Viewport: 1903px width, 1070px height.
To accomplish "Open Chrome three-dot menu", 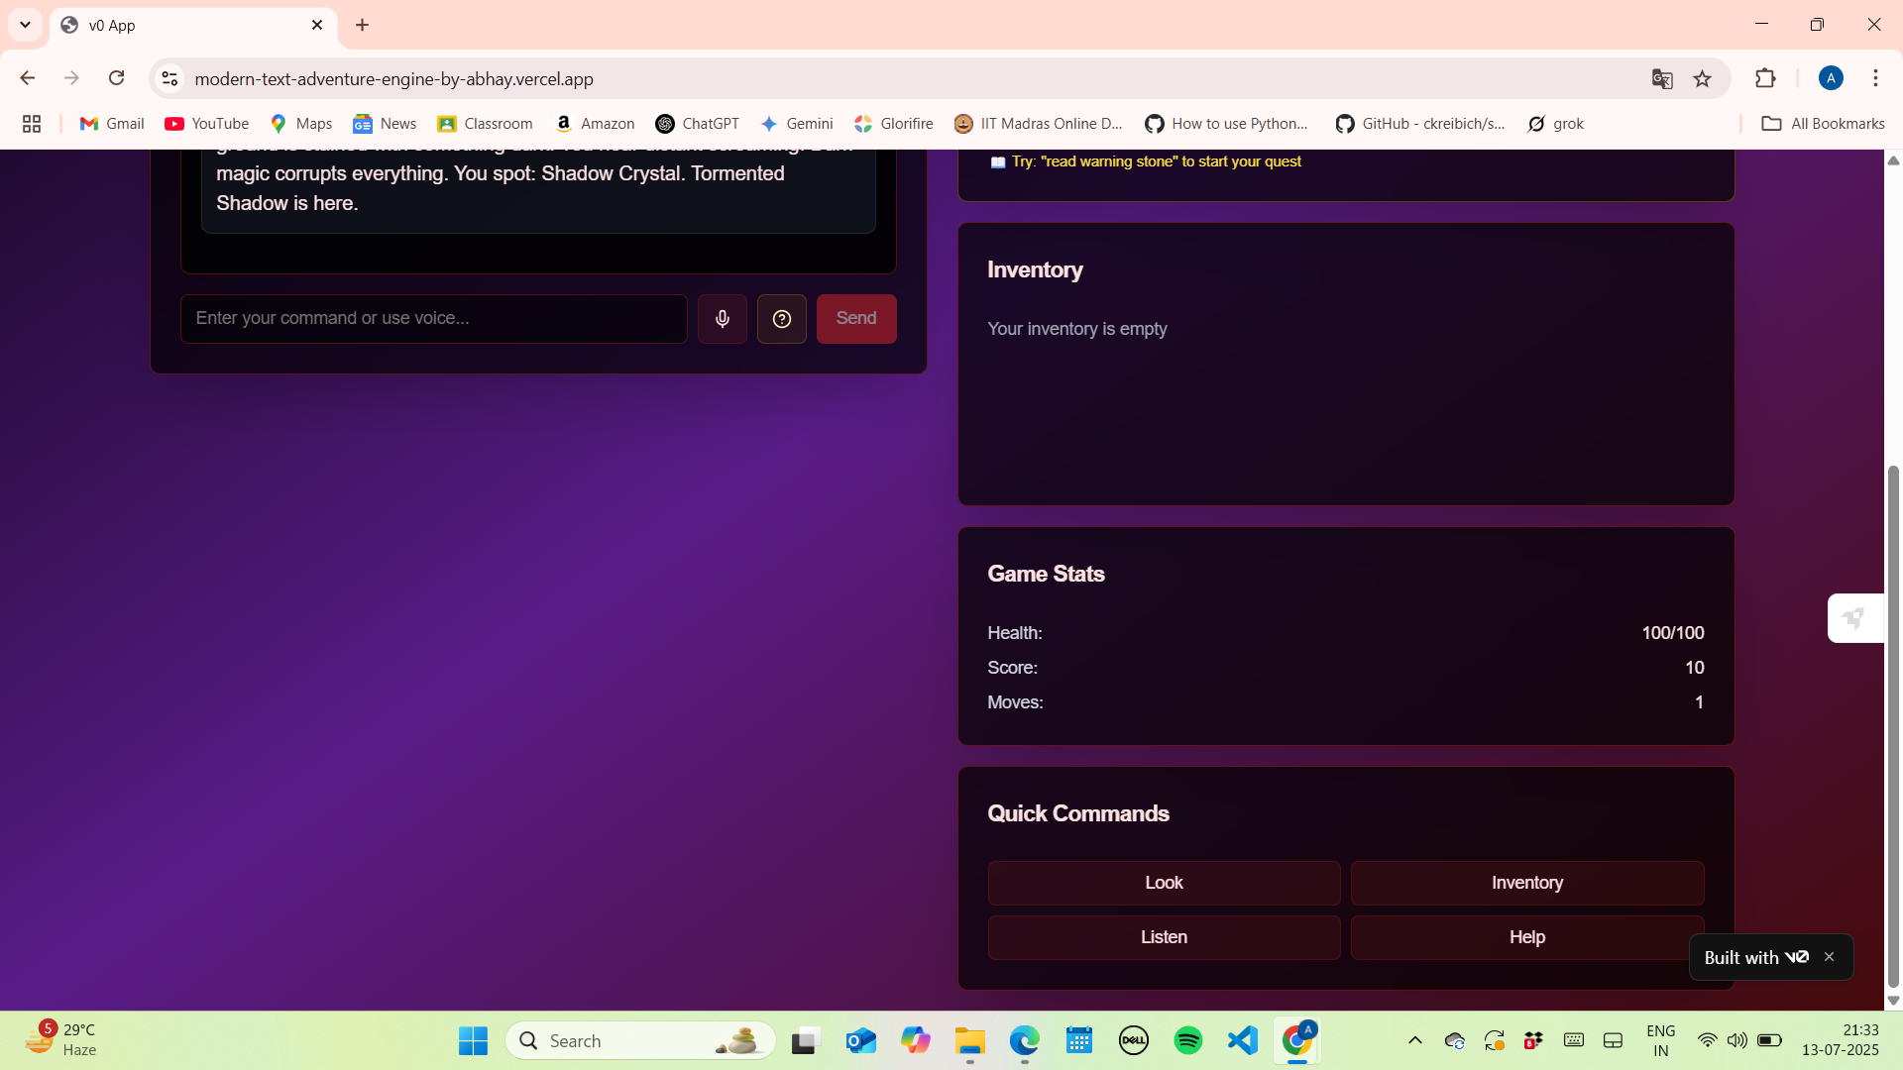I will pos(1875,78).
